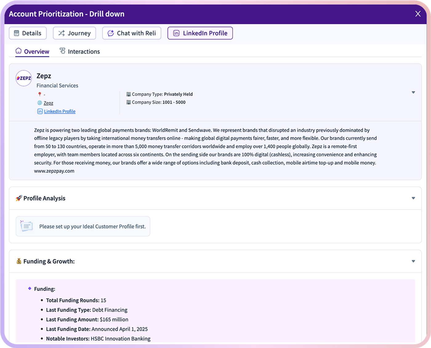Click the globe website icon
Screen dimensions: 431x348
pyautogui.click(x=40, y=103)
